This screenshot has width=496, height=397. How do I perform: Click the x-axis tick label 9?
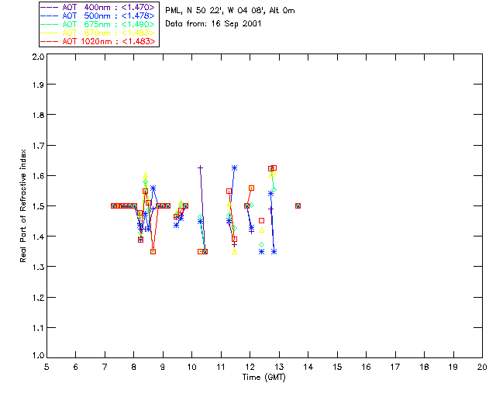pyautogui.click(x=163, y=367)
